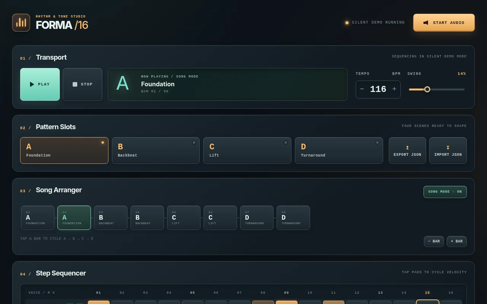
Task: Click the "BAR 02 / 08" readout
Action: pyautogui.click(x=155, y=92)
